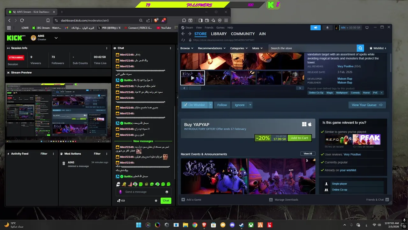
Task: Click Brave Rewards triangle icon
Action: (164, 20)
